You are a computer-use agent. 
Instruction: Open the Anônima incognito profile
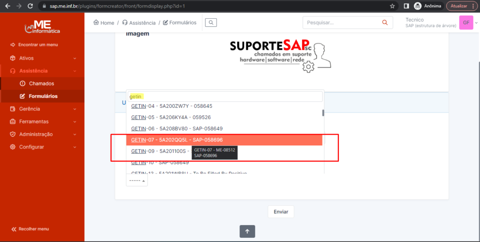coord(427,6)
